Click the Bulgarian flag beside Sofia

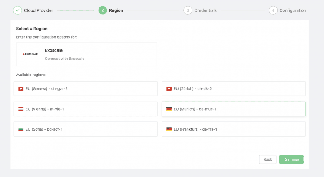[20, 129]
